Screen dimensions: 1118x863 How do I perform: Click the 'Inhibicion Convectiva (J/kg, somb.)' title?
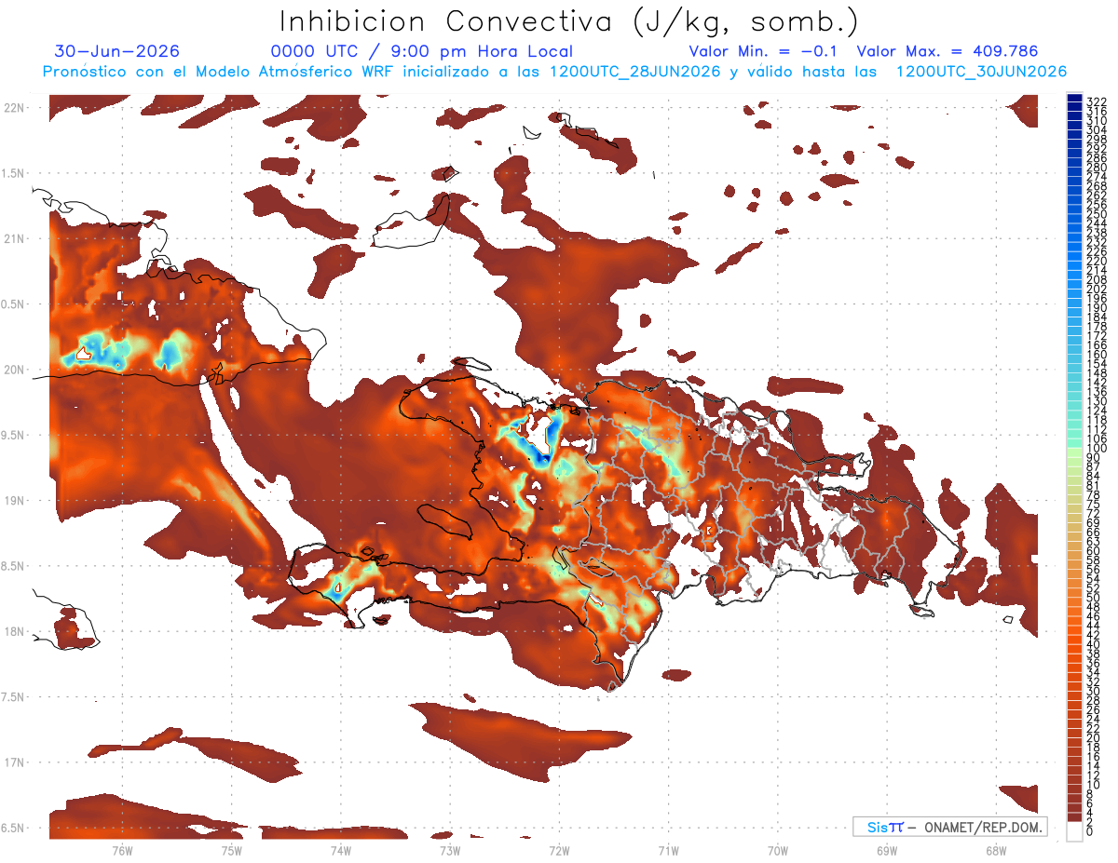pyautogui.click(x=569, y=21)
